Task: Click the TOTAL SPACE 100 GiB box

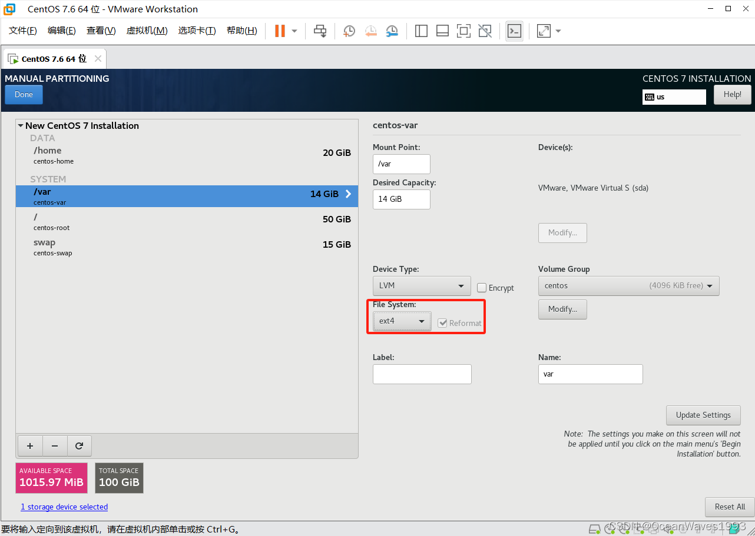Action: (x=119, y=478)
